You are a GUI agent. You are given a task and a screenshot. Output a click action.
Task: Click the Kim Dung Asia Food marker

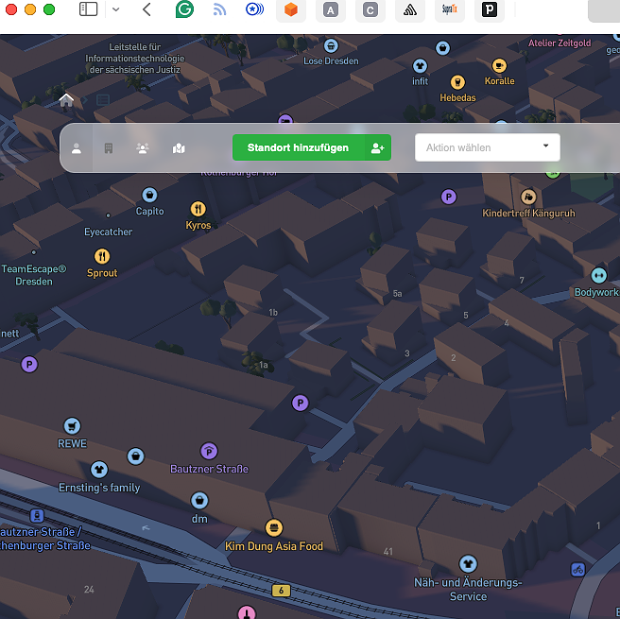tap(274, 528)
